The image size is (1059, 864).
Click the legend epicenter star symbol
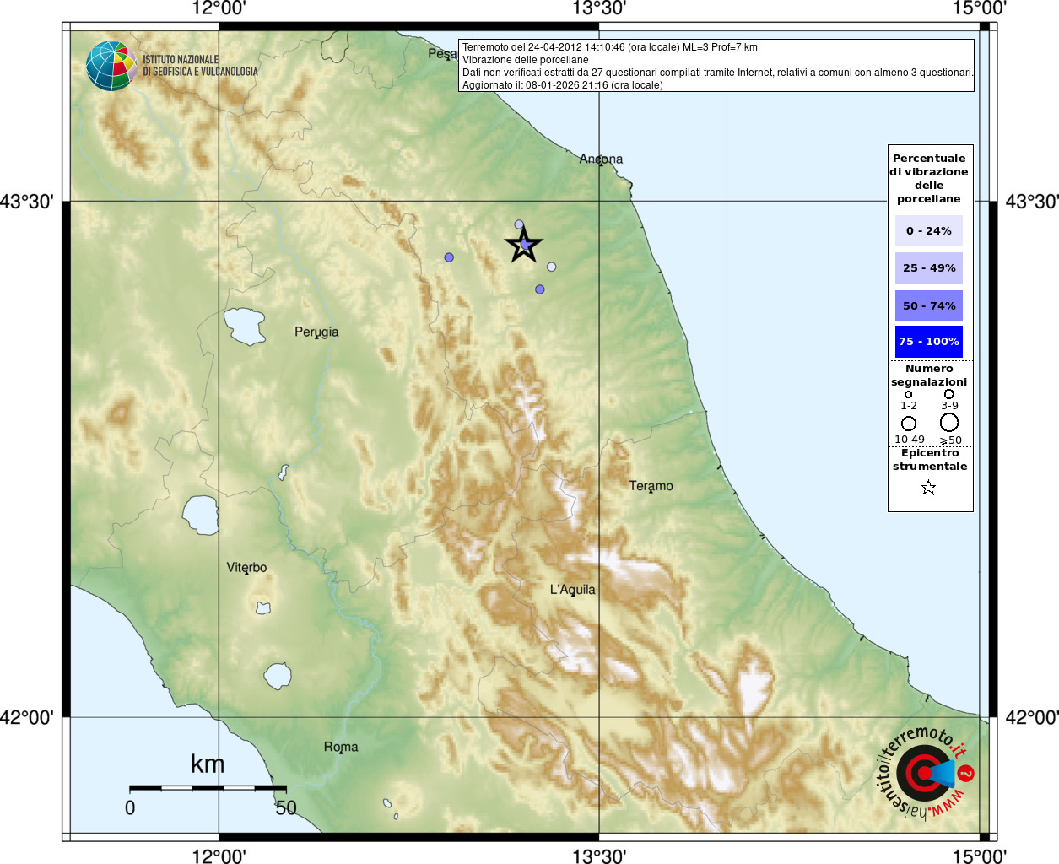coord(928,488)
